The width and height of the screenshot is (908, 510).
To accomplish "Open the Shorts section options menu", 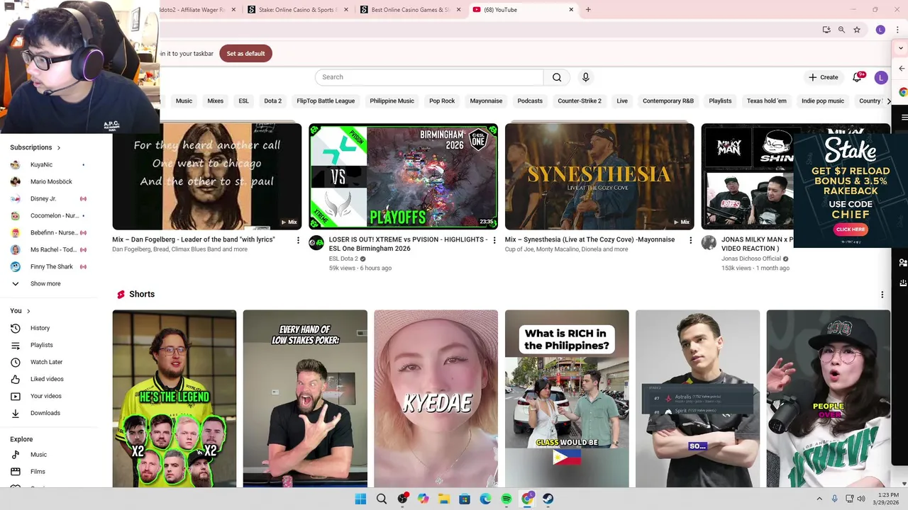I will [882, 295].
